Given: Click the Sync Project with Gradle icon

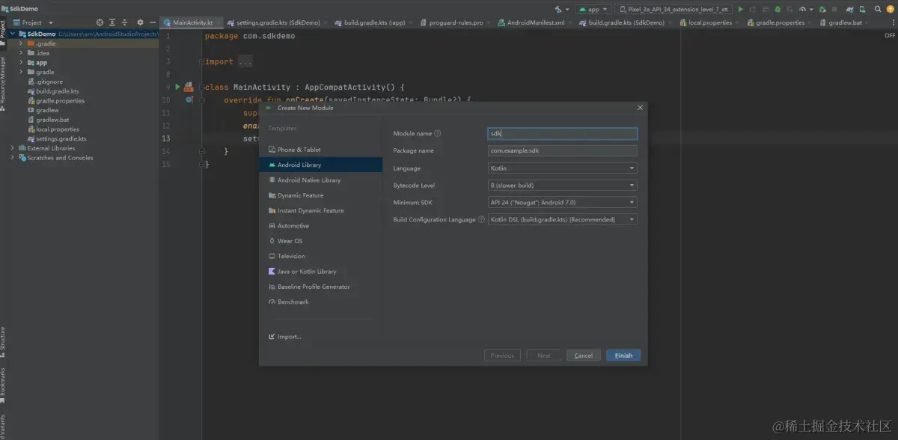Looking at the screenshot, I should tap(849, 9).
